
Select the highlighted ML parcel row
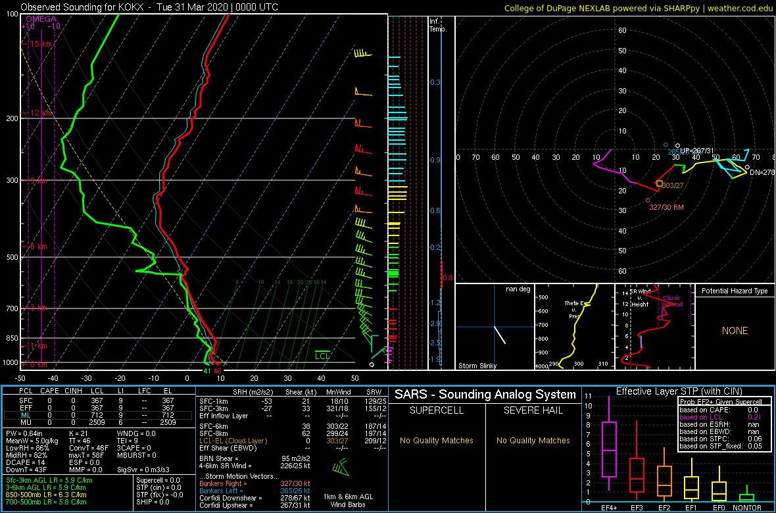pos(97,414)
